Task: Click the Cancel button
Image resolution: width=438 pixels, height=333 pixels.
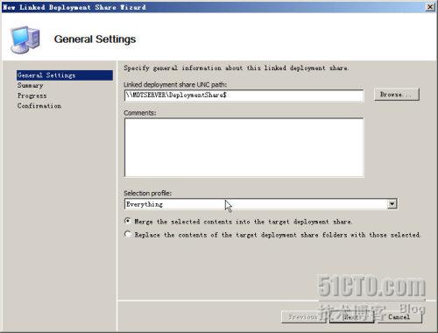Action: 399,317
